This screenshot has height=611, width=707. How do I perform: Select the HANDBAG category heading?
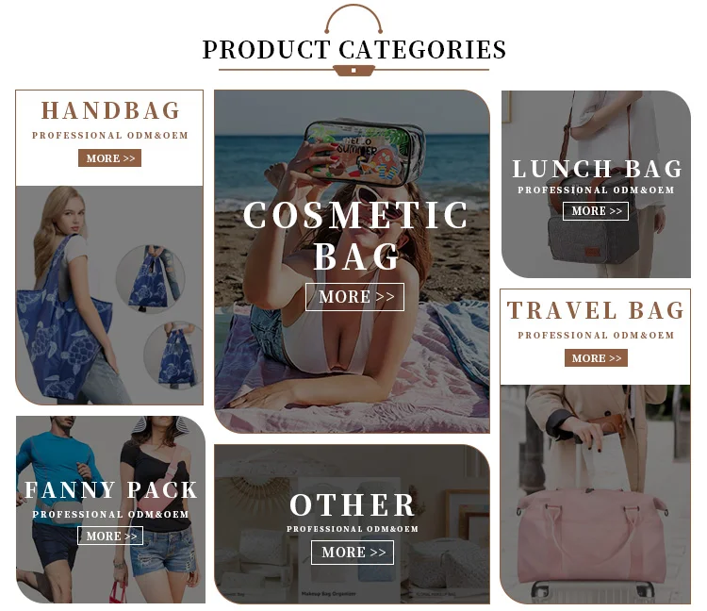pyautogui.click(x=110, y=111)
